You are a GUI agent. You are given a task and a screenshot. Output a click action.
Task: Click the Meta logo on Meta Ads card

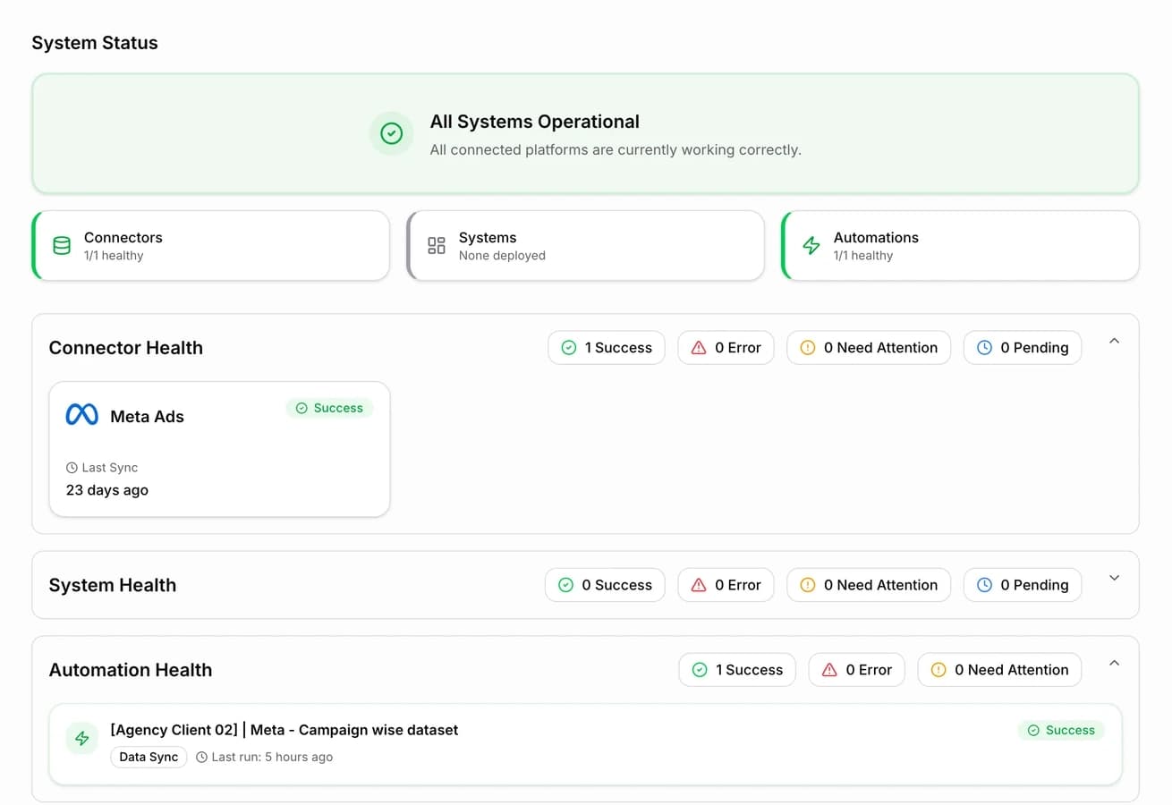coord(82,415)
